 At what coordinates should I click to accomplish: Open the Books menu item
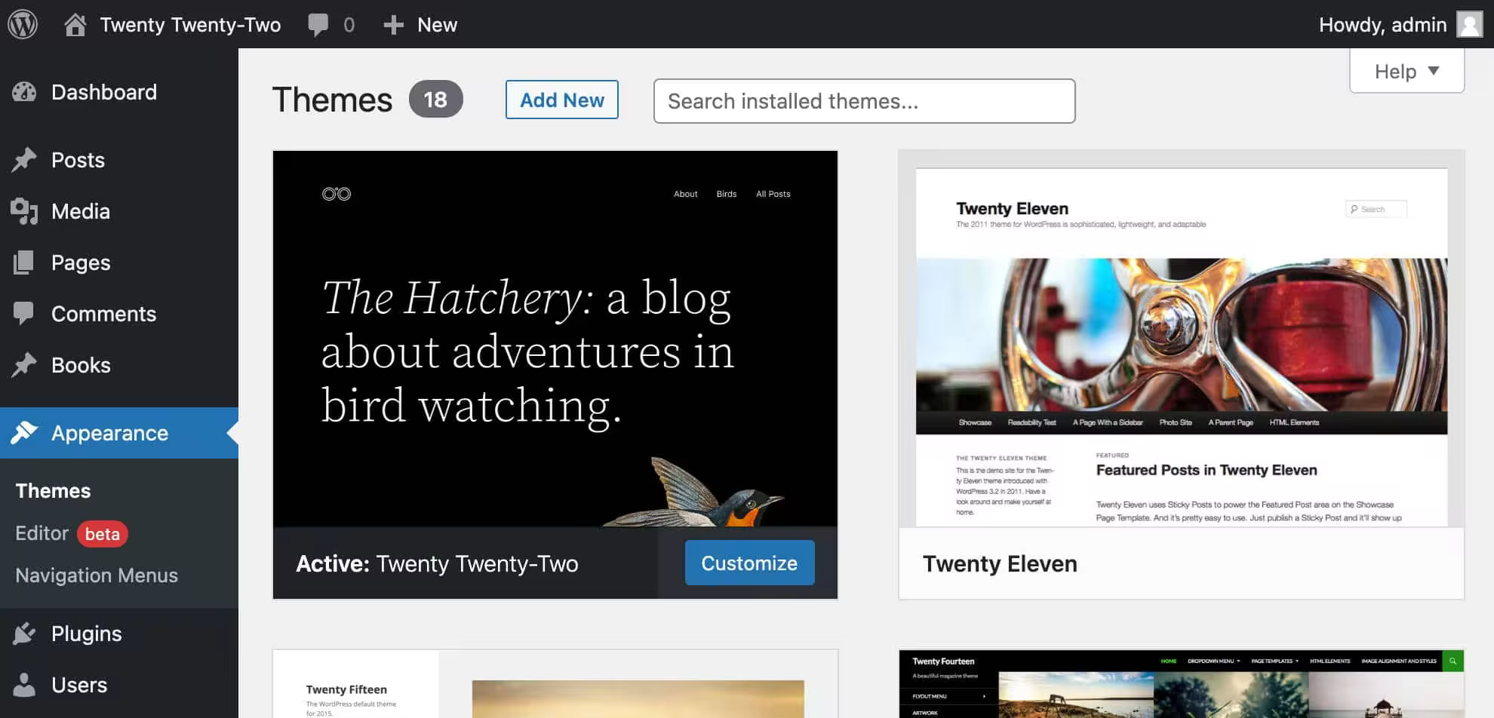(119, 365)
